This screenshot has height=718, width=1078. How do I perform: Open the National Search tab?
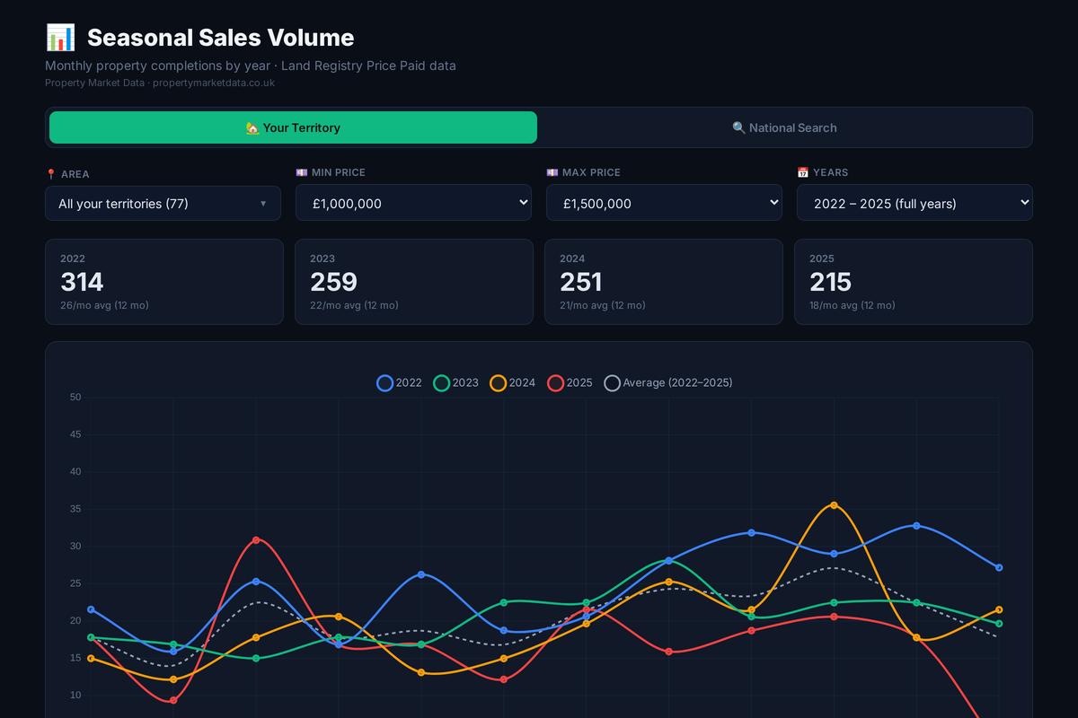784,127
